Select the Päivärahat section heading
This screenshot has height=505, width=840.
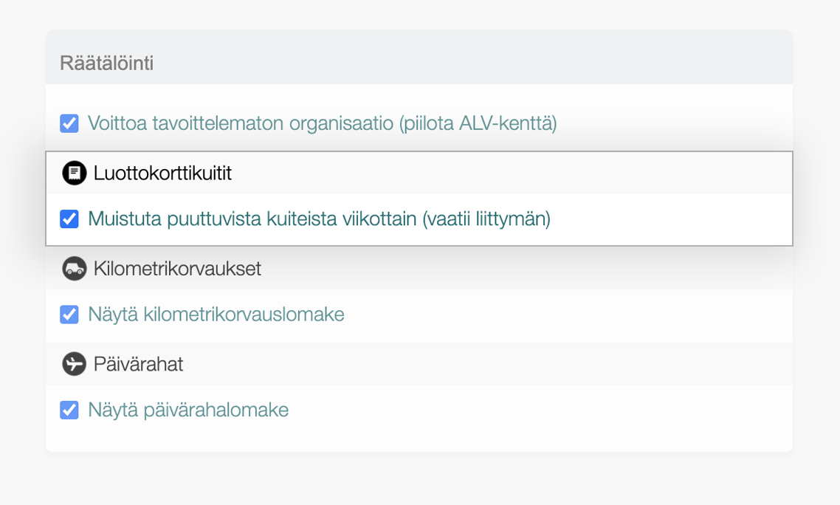(x=138, y=364)
